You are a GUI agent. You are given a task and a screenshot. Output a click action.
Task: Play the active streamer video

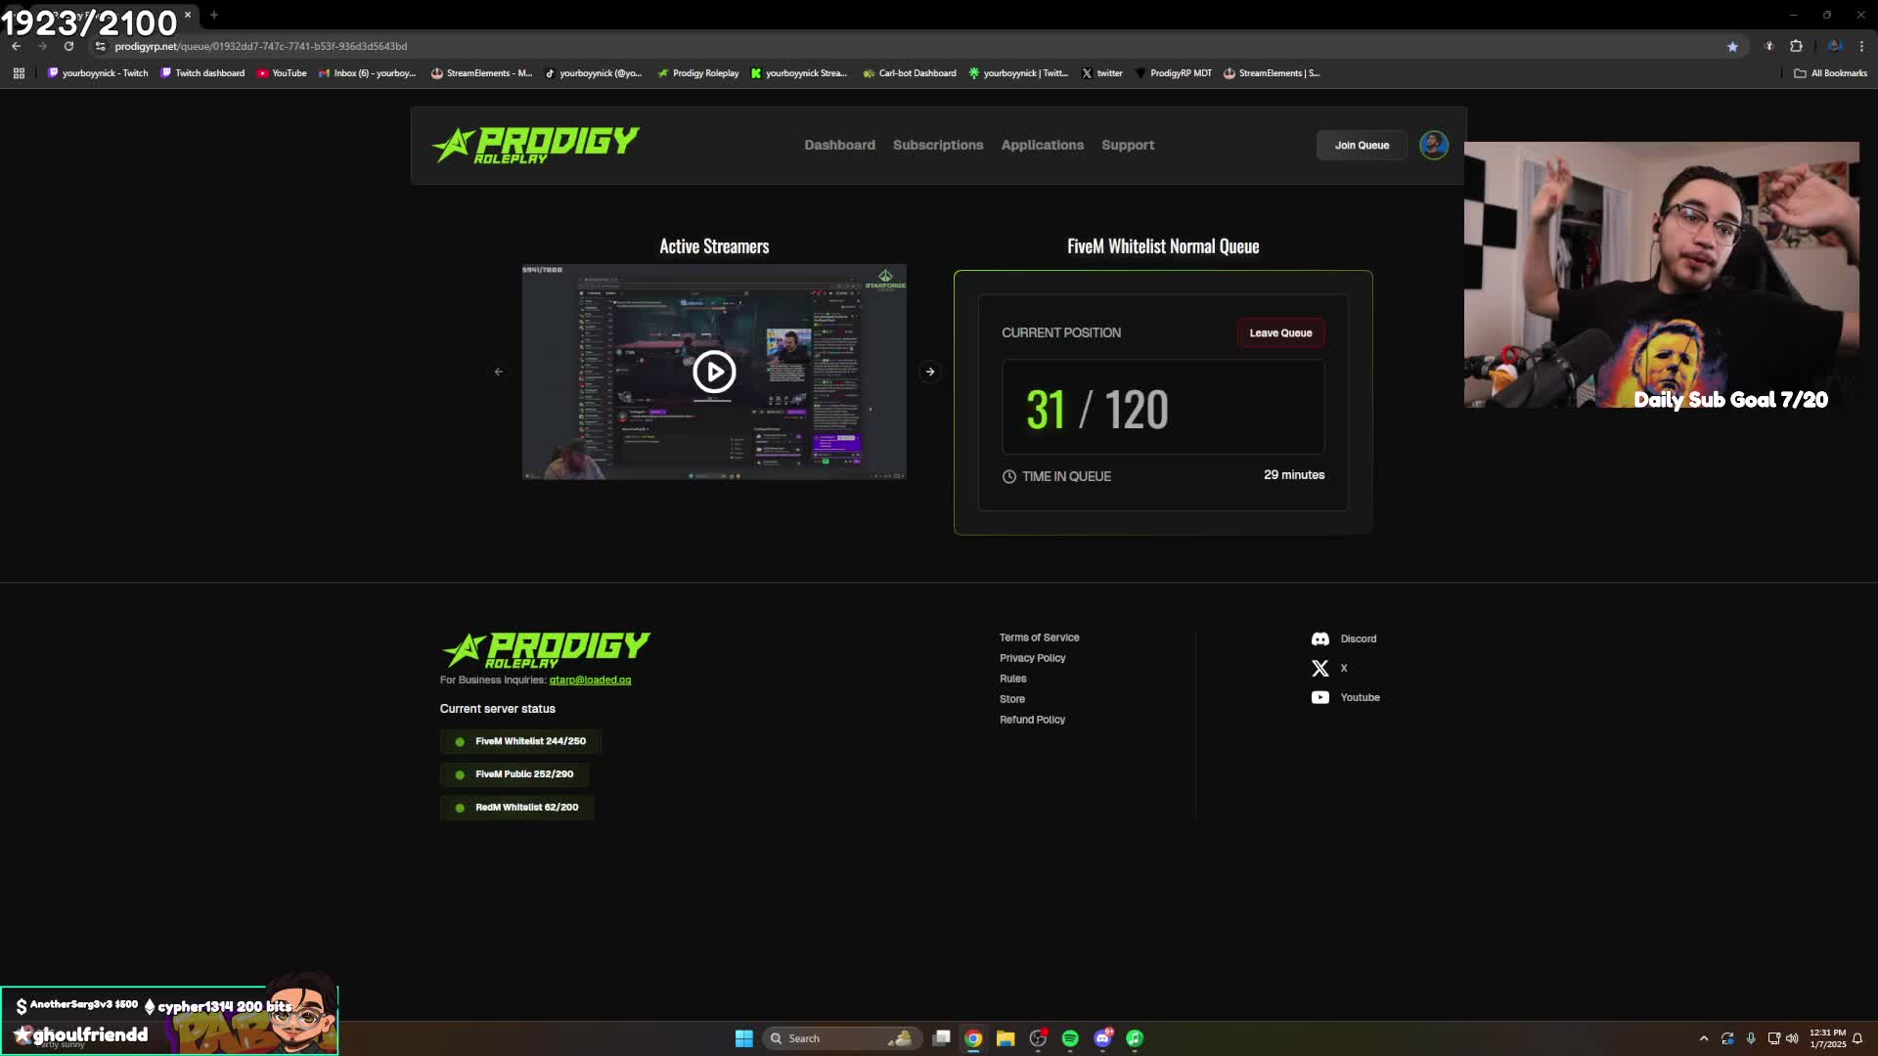714,372
